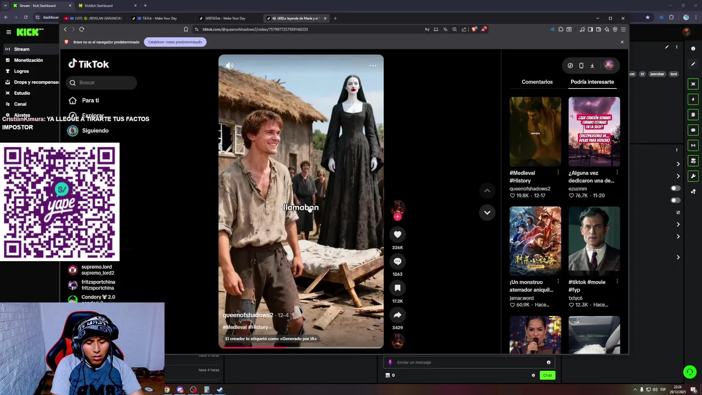Open options dots beside #tiktok #movie card
The width and height of the screenshot is (702, 395).
617,281
